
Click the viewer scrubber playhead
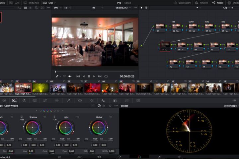[56, 72]
